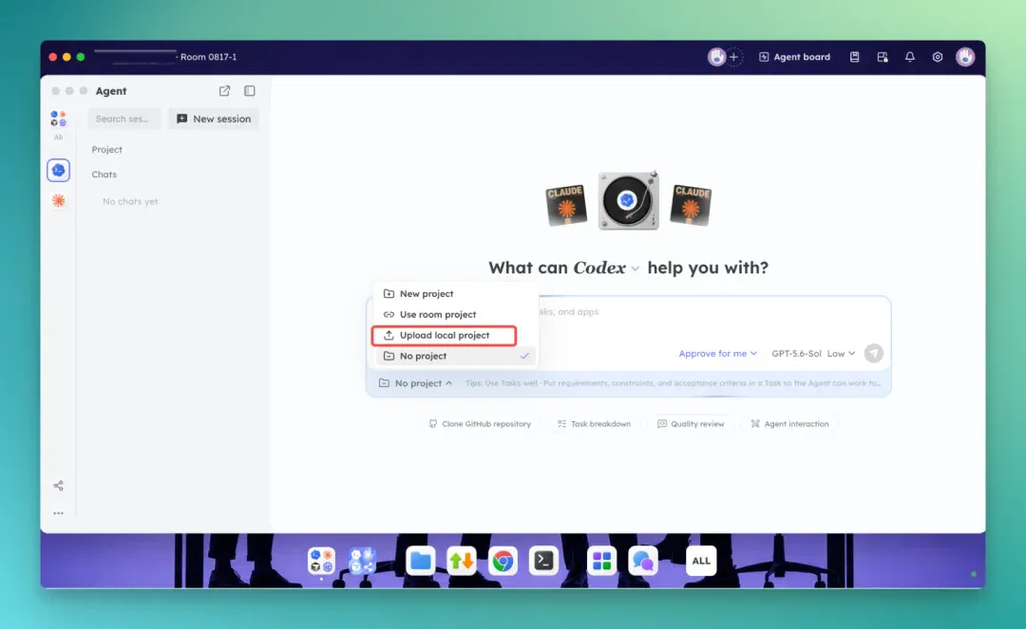The image size is (1026, 629).
Task: Open the more options ellipsis in sidebar
Action: coord(58,513)
